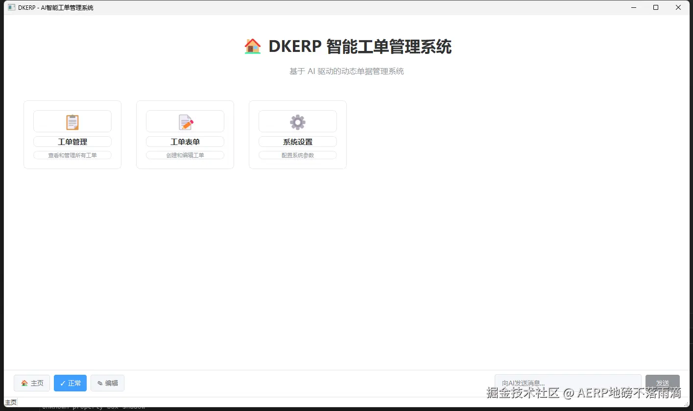Click the 主页 status bar text

click(10, 402)
